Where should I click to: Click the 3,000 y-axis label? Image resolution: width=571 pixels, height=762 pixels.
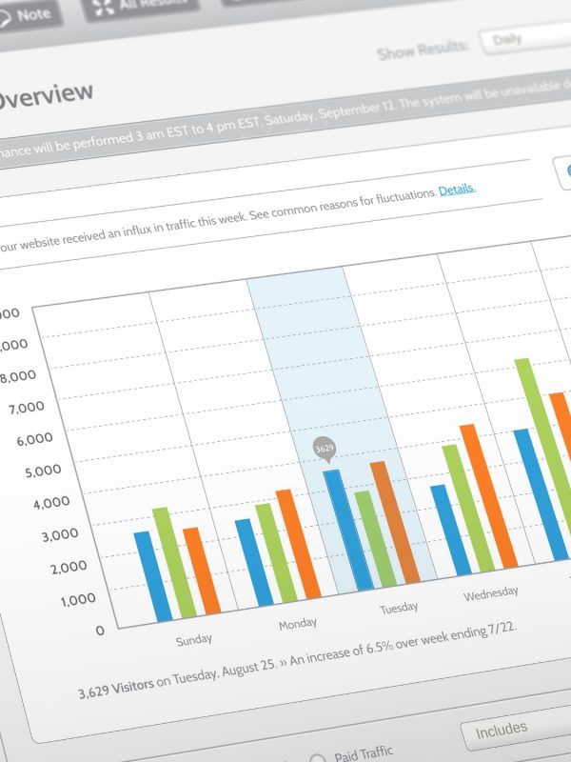tap(60, 535)
